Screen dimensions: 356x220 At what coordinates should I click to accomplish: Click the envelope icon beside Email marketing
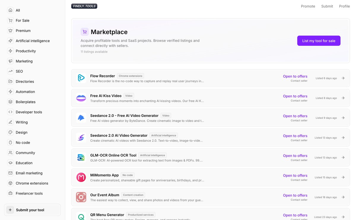[10, 173]
